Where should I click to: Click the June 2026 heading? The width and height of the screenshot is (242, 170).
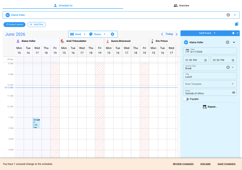(15, 34)
